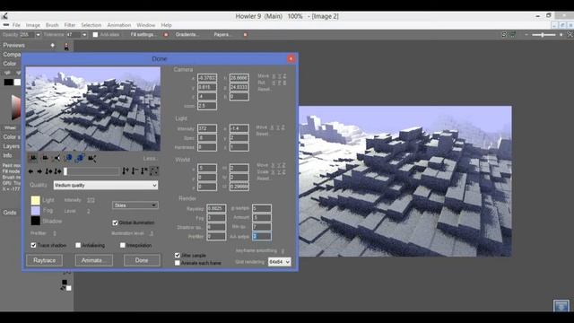Click the small figure icon beside the Previews panel
The height and width of the screenshot is (323, 574).
tap(66, 47)
